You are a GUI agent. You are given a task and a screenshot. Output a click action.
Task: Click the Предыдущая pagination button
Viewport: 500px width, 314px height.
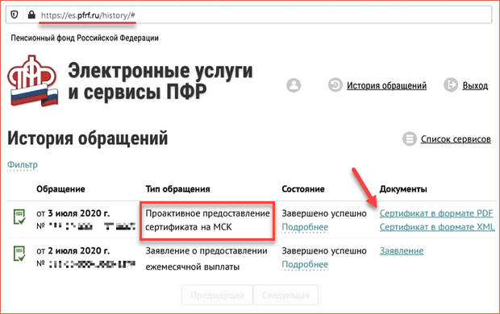(x=217, y=295)
